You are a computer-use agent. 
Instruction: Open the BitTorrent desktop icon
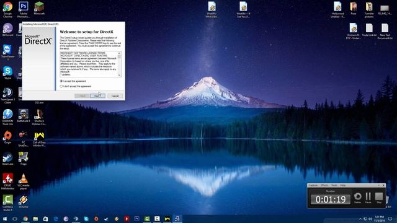[8, 30]
